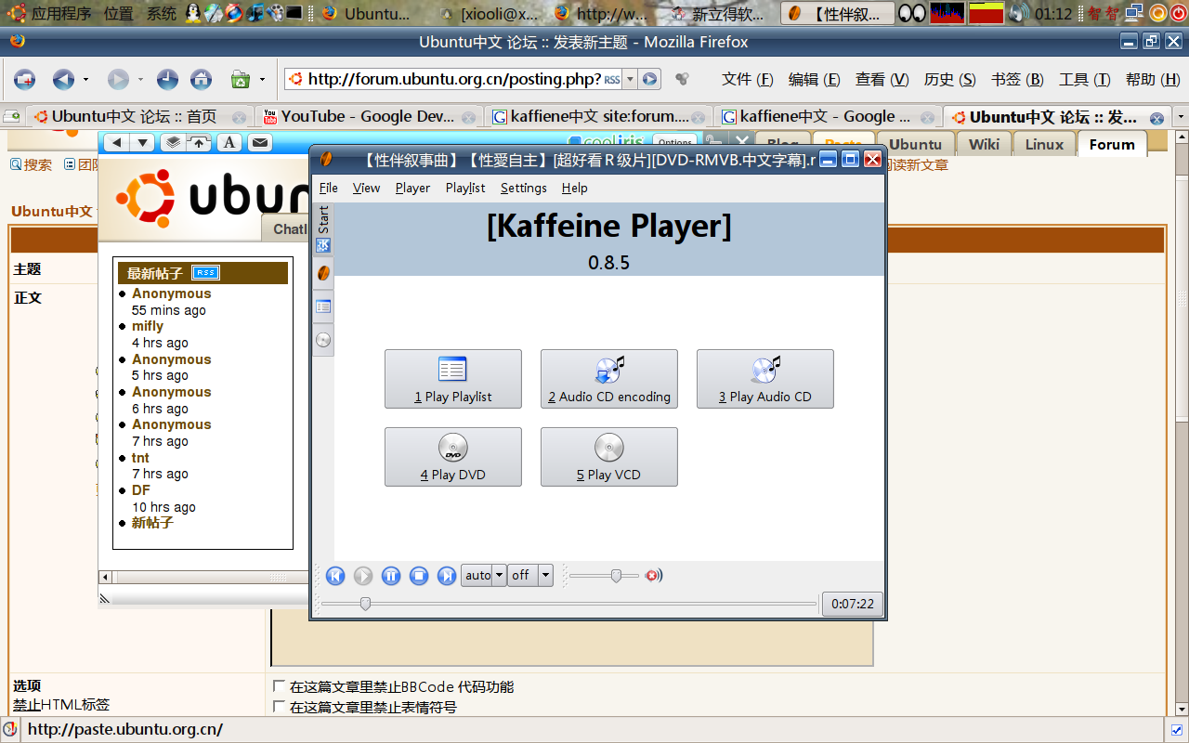Enable 在这篇文章里禁止BBCode 代码功能 checkbox
Image resolution: width=1189 pixels, height=743 pixels.
click(x=279, y=687)
